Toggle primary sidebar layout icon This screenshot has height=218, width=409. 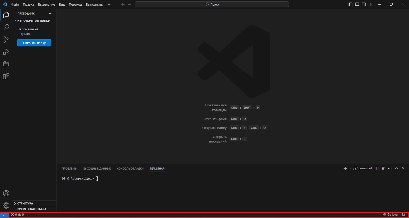tap(350, 4)
